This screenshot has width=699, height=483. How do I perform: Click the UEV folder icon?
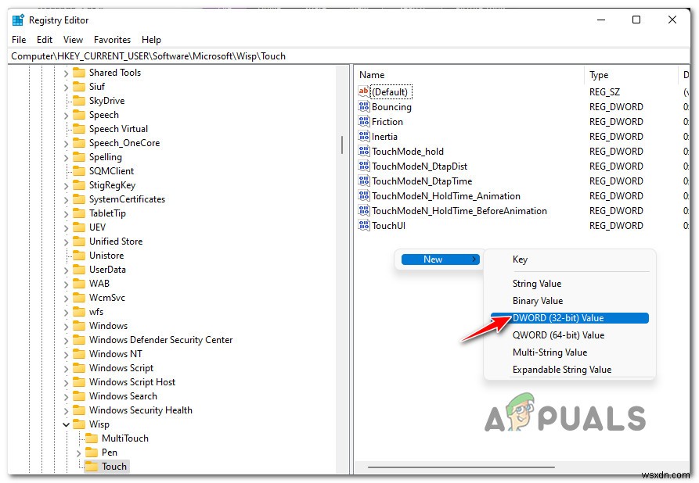[79, 227]
